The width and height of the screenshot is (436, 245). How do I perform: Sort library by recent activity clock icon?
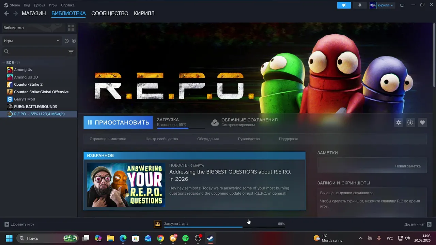click(x=67, y=41)
